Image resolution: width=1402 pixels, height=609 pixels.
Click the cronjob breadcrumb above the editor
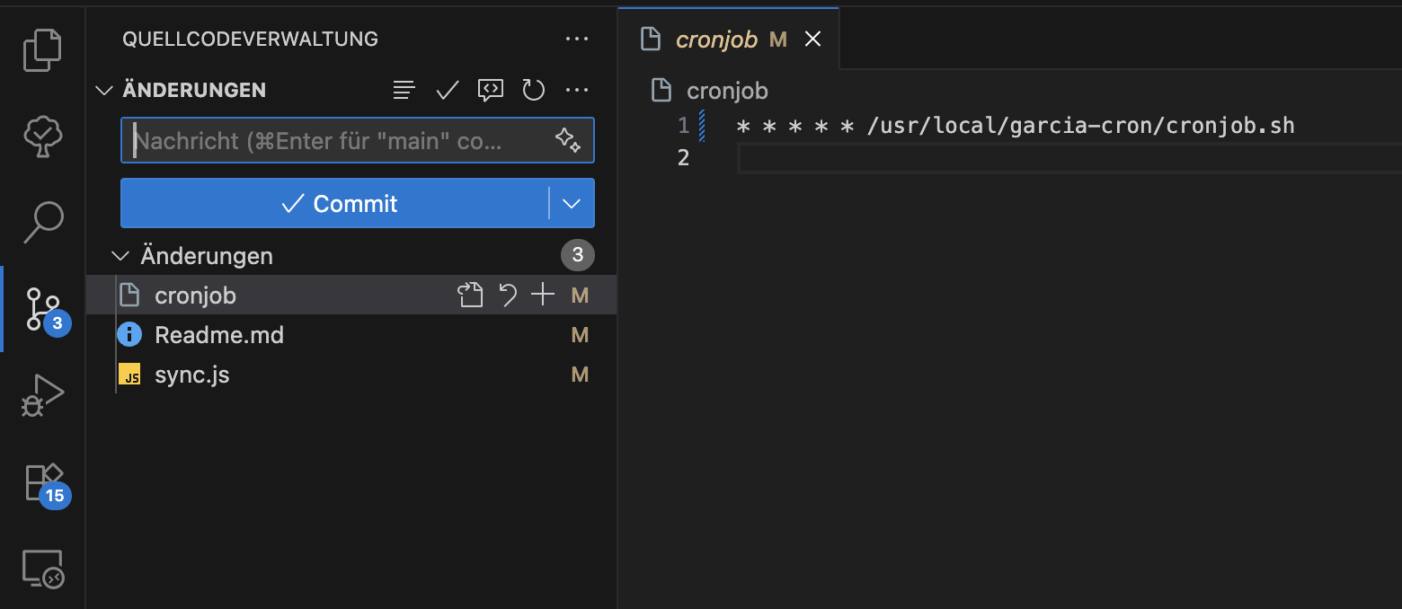(727, 91)
